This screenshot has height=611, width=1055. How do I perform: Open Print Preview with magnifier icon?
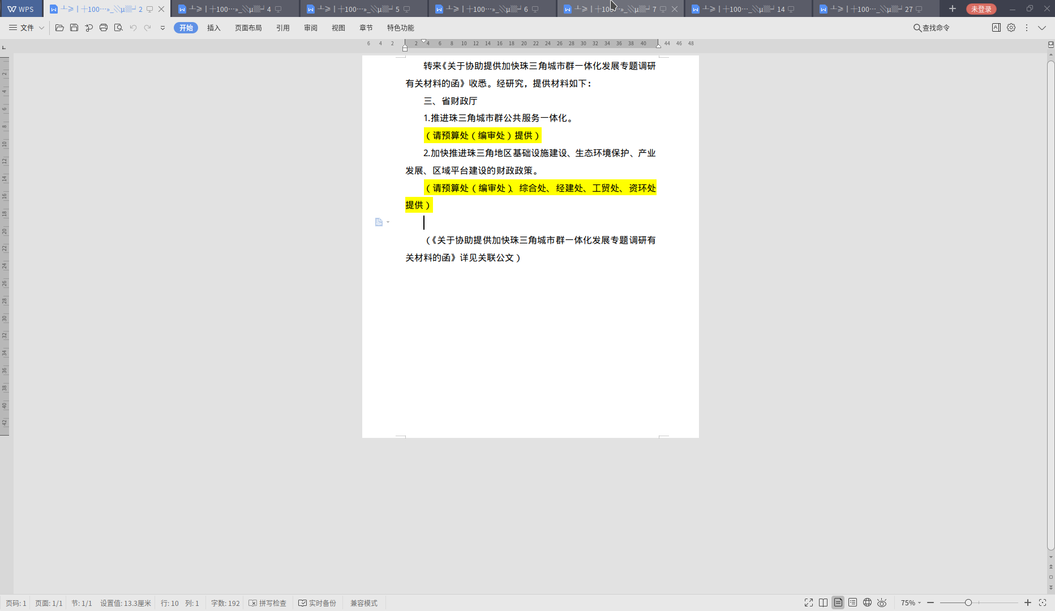tap(118, 28)
